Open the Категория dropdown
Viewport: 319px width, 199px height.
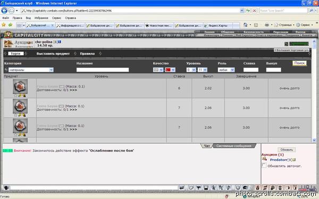tap(31, 70)
